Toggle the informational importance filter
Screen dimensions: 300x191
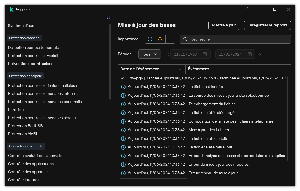[150, 39]
